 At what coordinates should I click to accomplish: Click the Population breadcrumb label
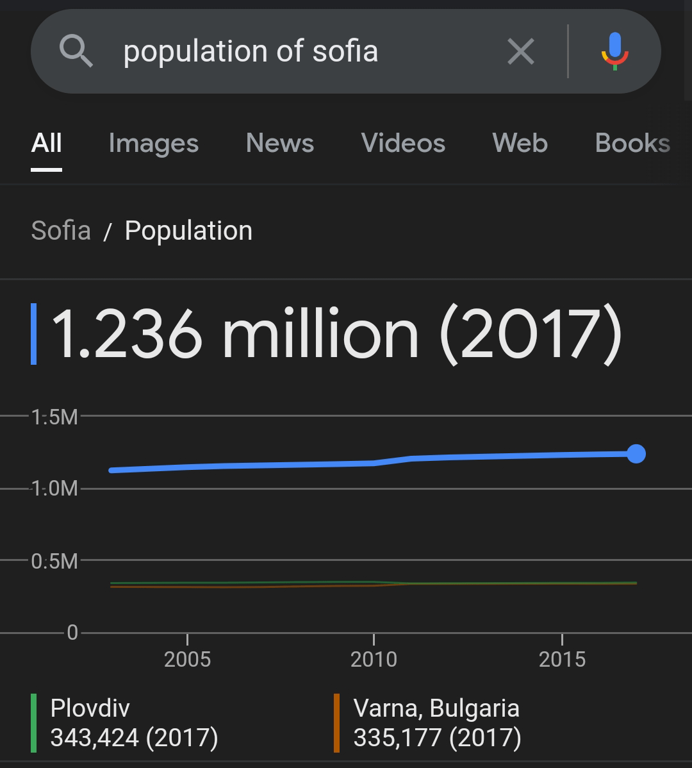click(188, 231)
